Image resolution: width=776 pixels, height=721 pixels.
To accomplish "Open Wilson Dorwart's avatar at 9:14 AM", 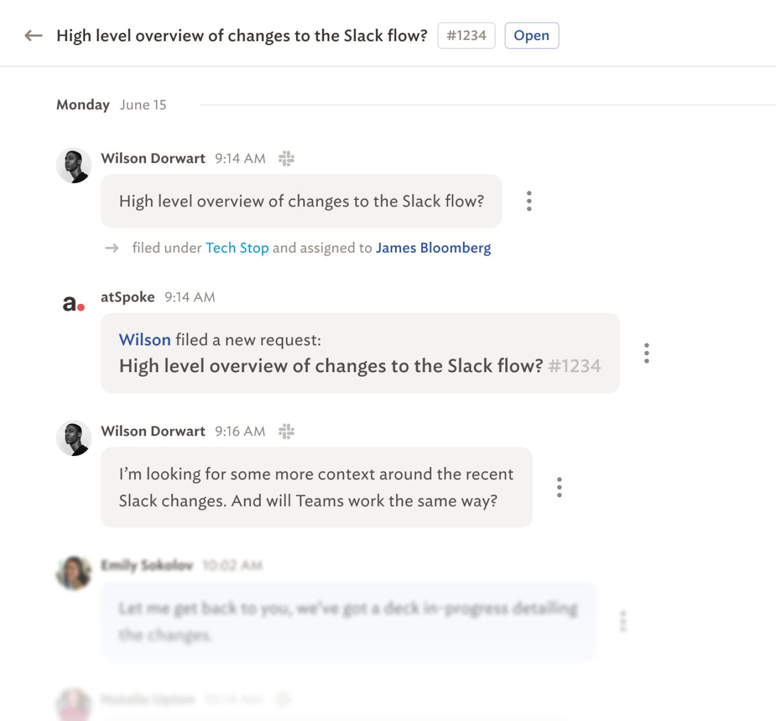I will pos(74,166).
